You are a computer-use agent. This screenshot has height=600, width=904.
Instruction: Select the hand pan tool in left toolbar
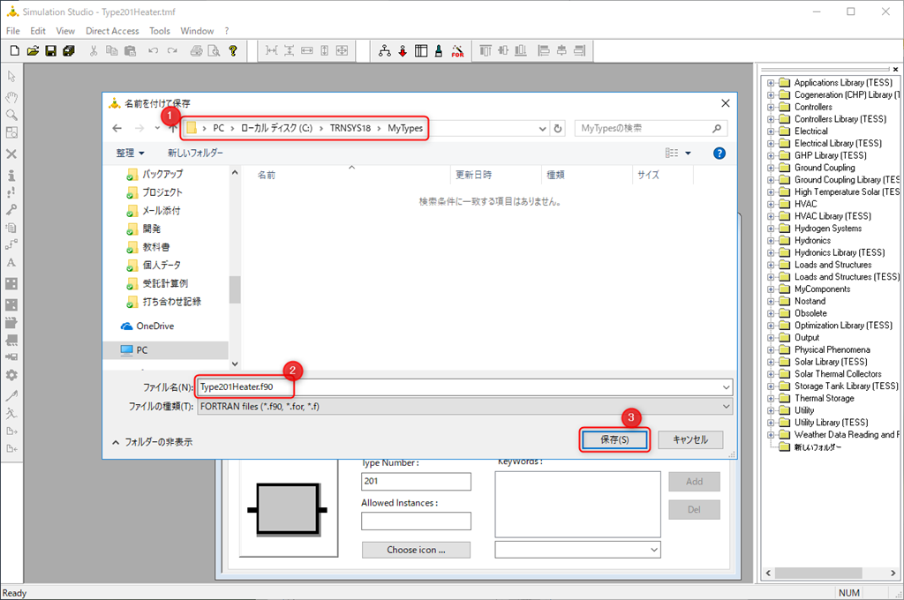point(11,96)
